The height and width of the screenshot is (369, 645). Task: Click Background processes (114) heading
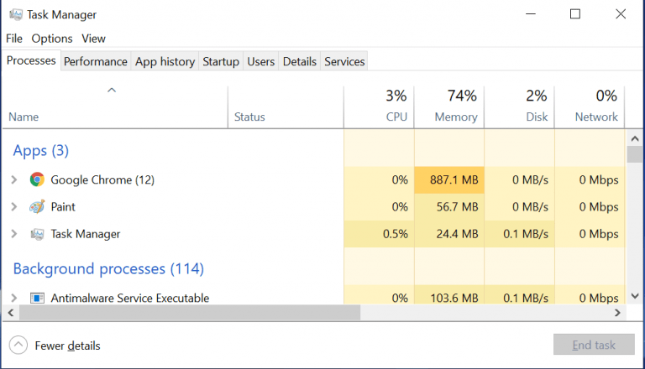(108, 268)
